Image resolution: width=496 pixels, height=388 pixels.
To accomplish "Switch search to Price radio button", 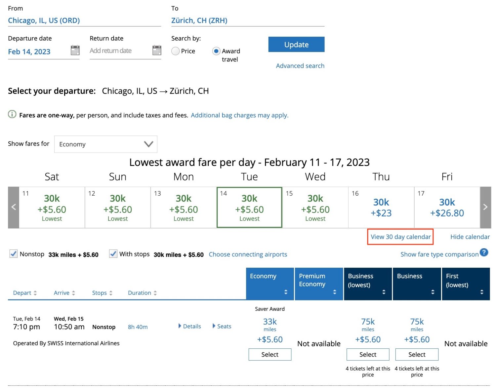I will click(175, 51).
